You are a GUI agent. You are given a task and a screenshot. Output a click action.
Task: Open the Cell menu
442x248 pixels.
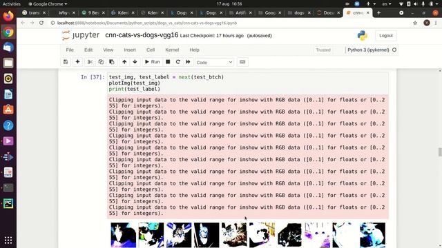click(151, 50)
